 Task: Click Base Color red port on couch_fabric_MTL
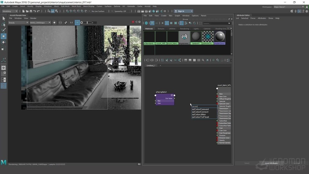217,97
